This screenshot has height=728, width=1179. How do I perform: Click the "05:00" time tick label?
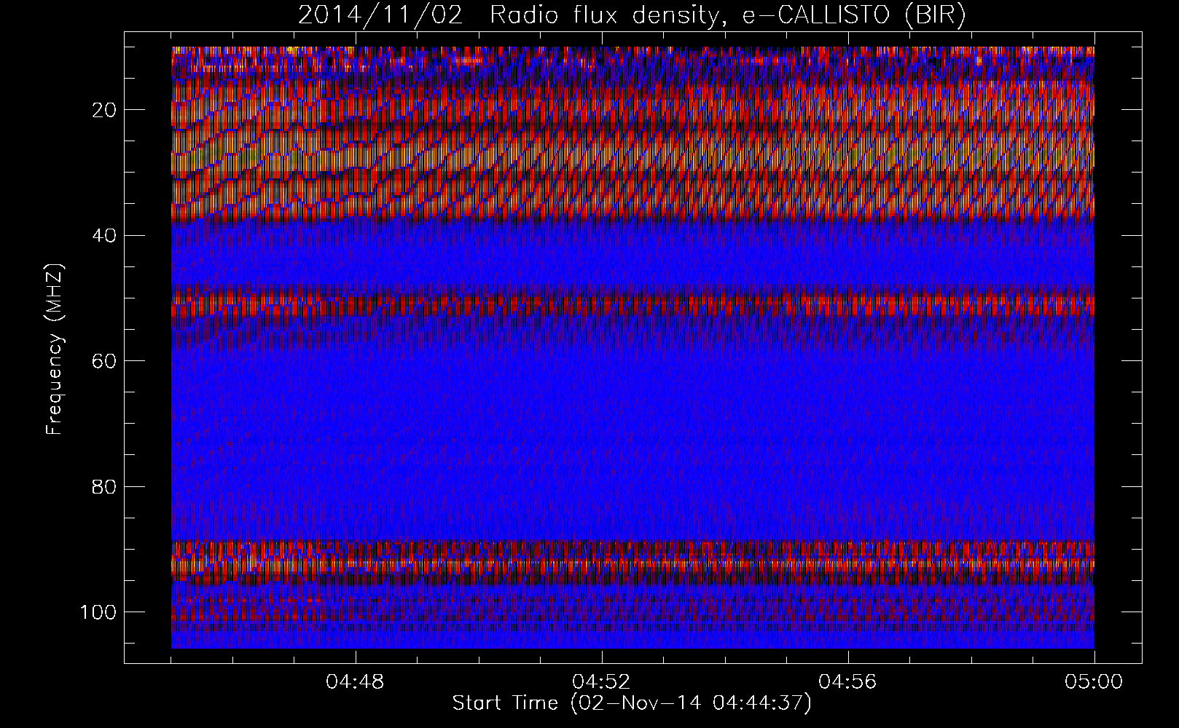point(1094,682)
